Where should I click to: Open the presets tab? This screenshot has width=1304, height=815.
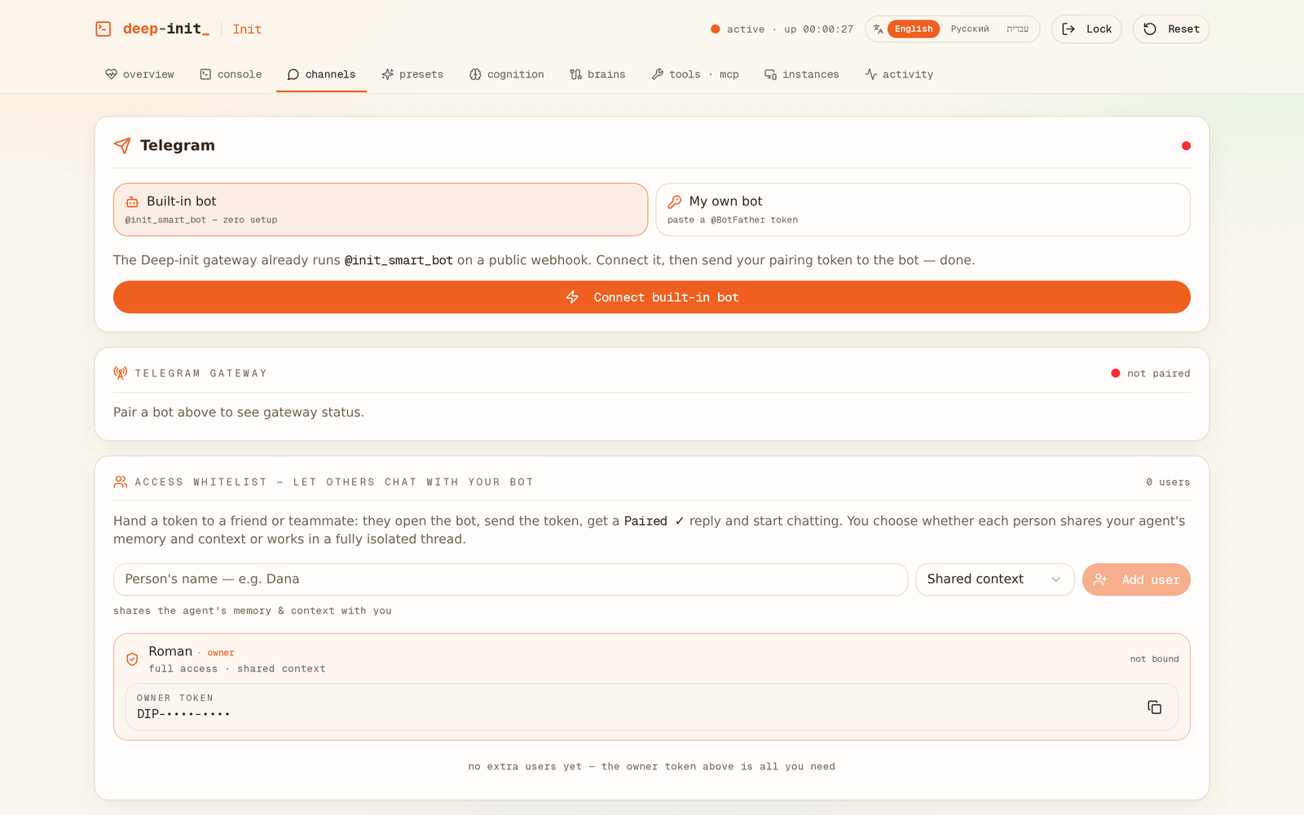412,74
